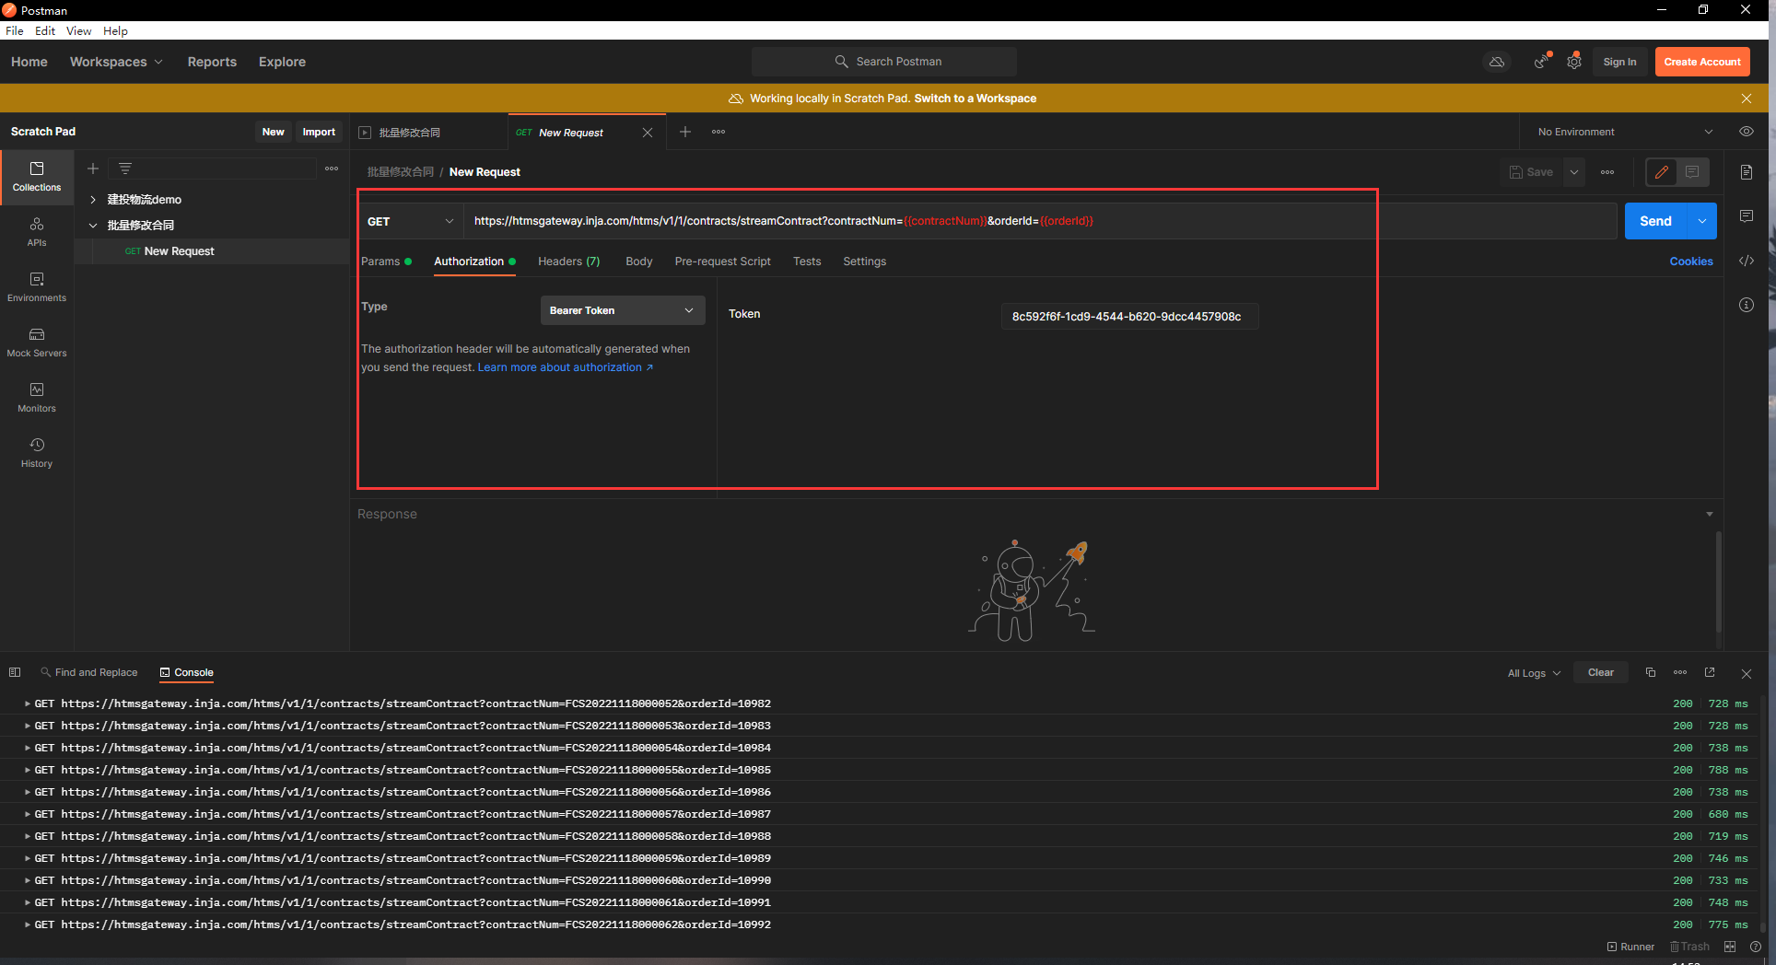Open the All Logs filter dropdown

coord(1534,673)
